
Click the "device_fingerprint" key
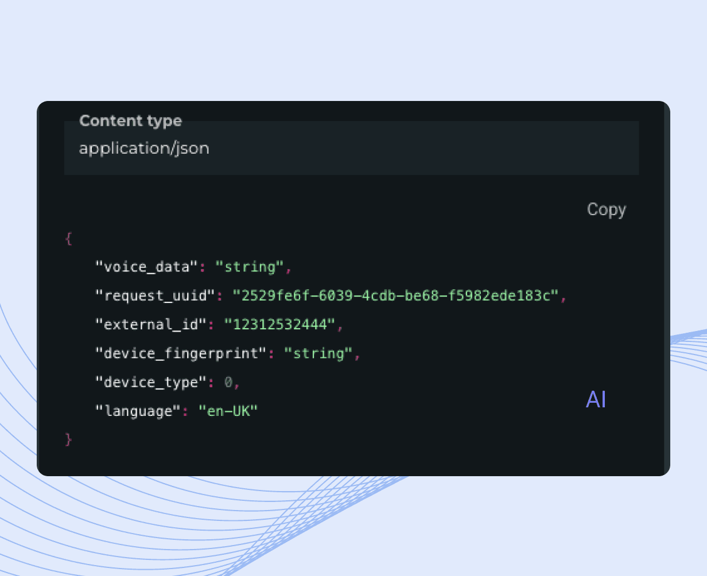pos(181,353)
